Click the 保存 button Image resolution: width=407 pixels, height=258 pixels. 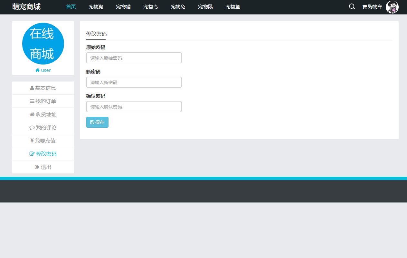[97, 122]
